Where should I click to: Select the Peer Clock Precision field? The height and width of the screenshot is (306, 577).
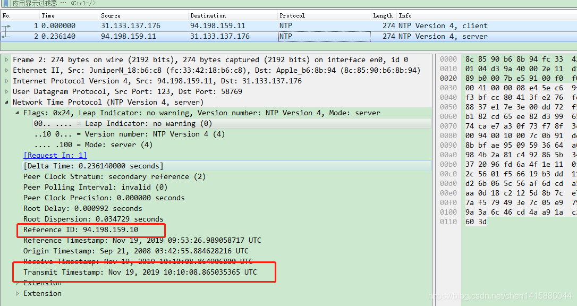[104, 198]
